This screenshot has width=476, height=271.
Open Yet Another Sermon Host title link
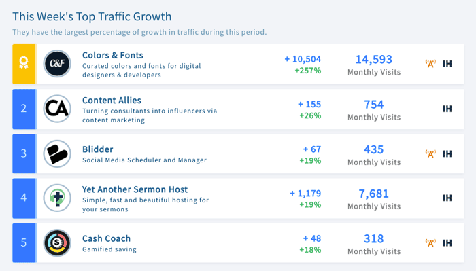pos(135,189)
